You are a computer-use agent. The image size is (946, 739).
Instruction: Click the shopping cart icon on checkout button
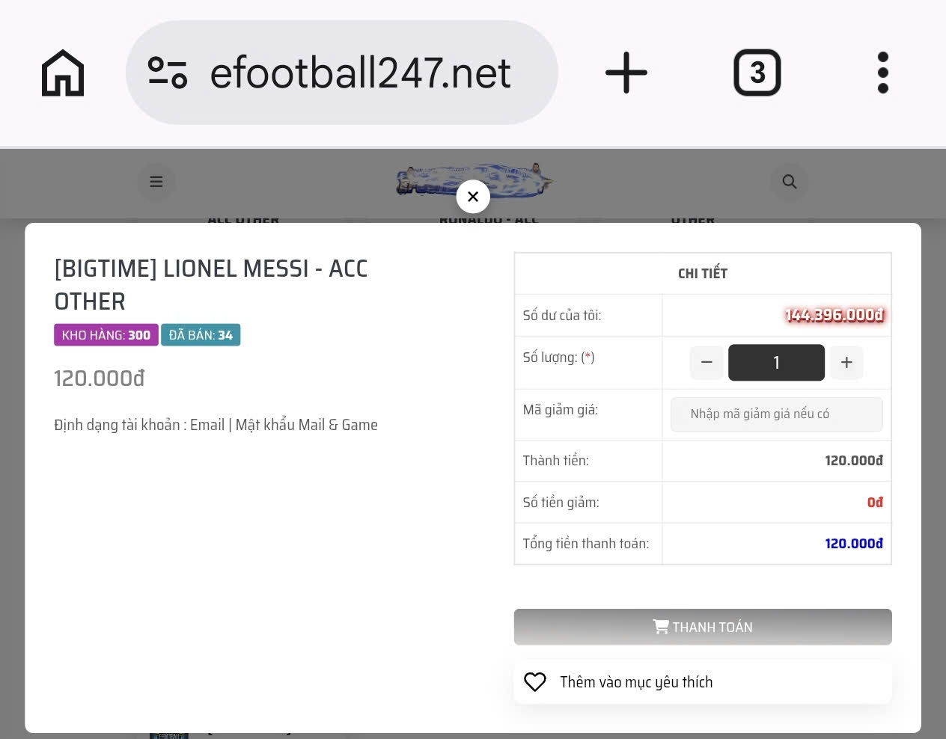click(661, 627)
